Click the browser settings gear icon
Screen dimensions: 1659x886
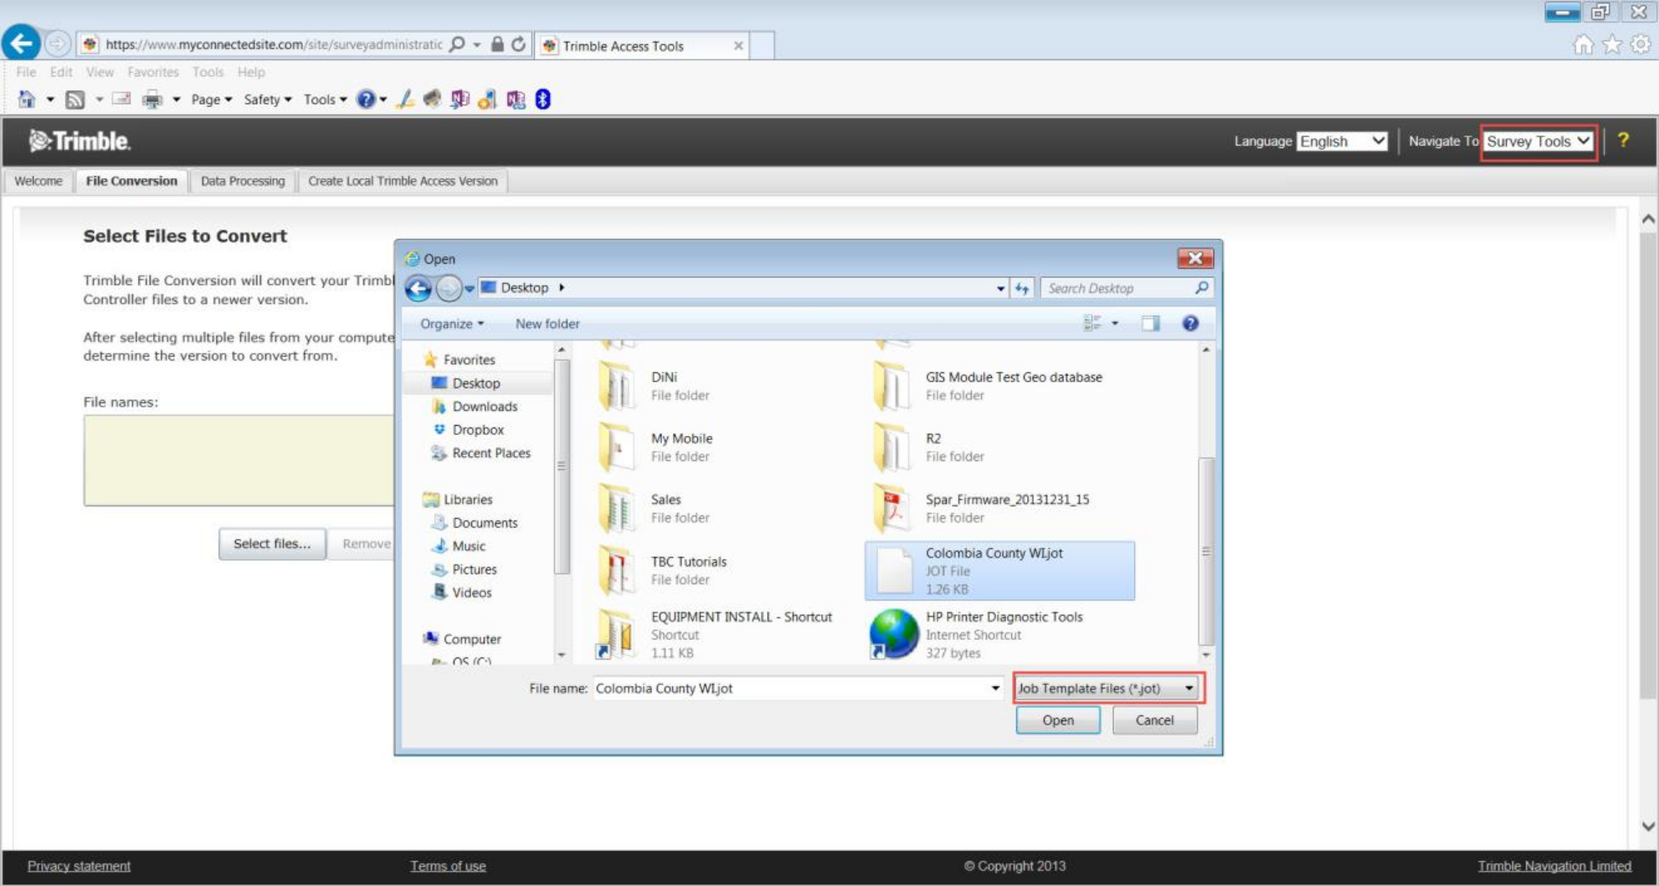click(1641, 44)
